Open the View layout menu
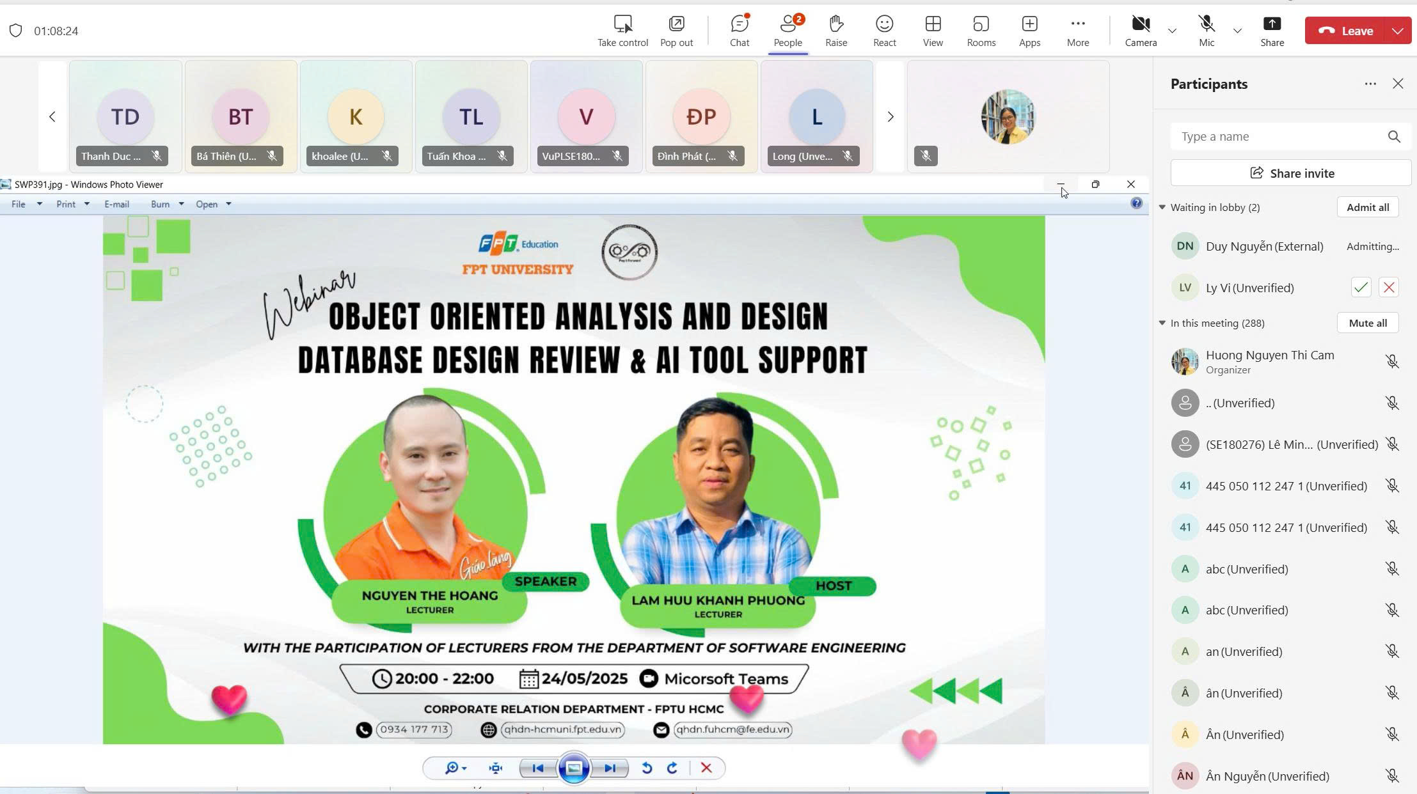Screen dimensions: 1417x794 932,30
